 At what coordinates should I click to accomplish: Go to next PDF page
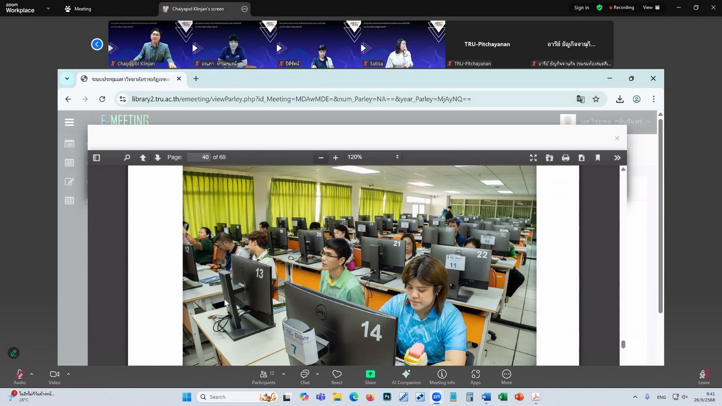tap(157, 157)
